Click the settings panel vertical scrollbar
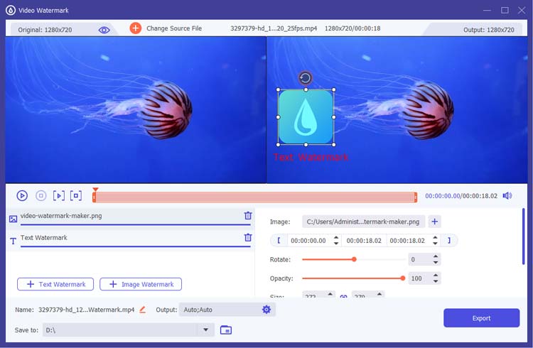 524,236
